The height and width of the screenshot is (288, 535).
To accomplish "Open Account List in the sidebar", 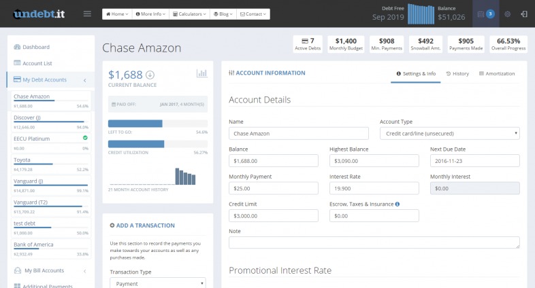I will [x=37, y=63].
